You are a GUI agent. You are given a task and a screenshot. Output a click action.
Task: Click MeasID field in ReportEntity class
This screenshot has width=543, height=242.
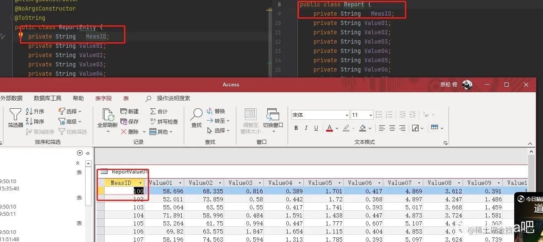click(x=96, y=37)
